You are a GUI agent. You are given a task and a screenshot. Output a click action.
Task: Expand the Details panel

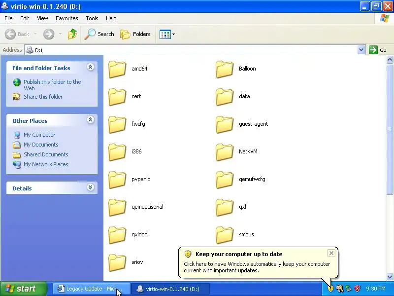[91, 187]
